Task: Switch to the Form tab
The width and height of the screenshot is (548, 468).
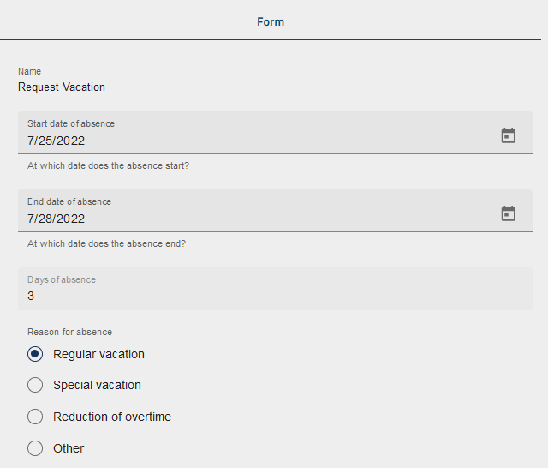Action: (271, 21)
